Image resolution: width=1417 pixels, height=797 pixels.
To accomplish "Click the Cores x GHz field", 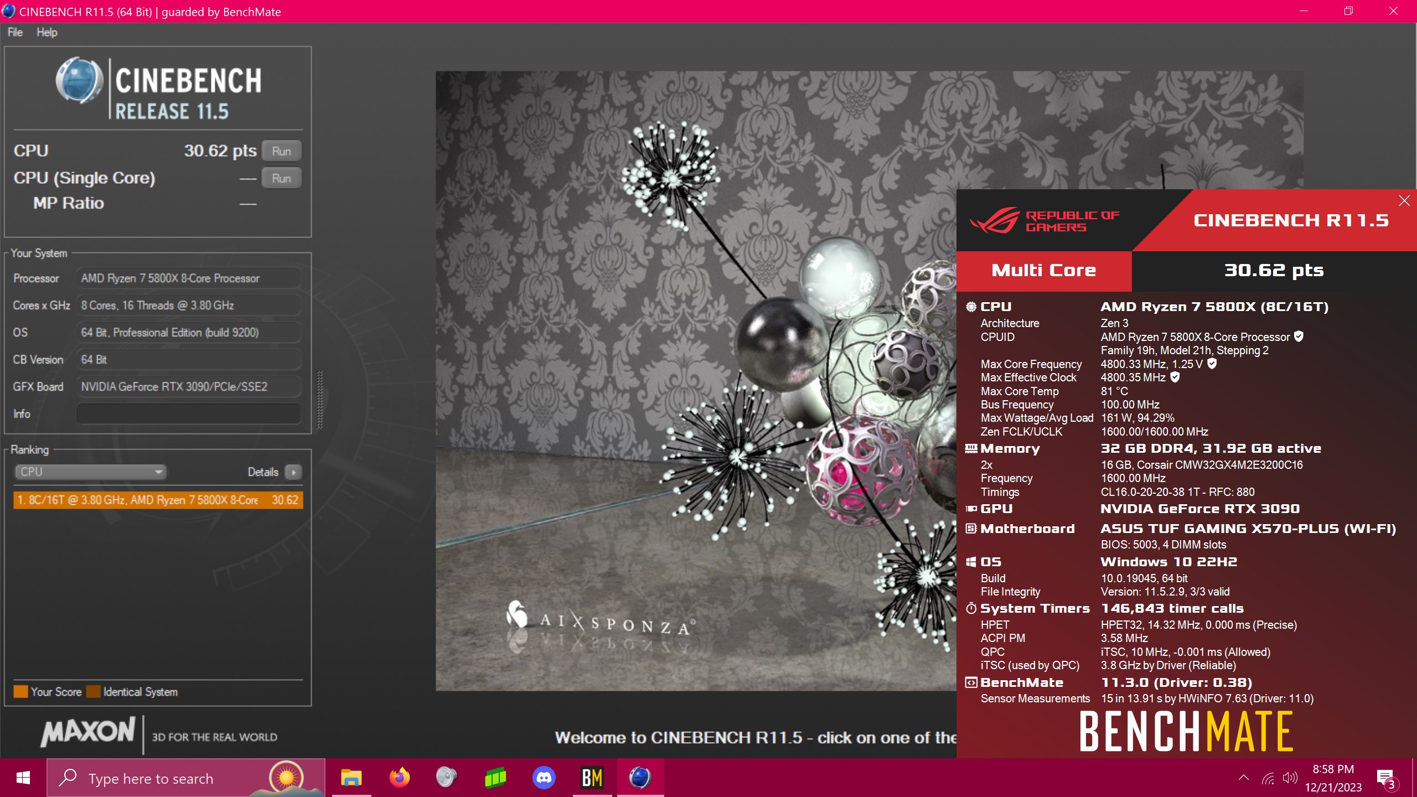I will pos(189,305).
